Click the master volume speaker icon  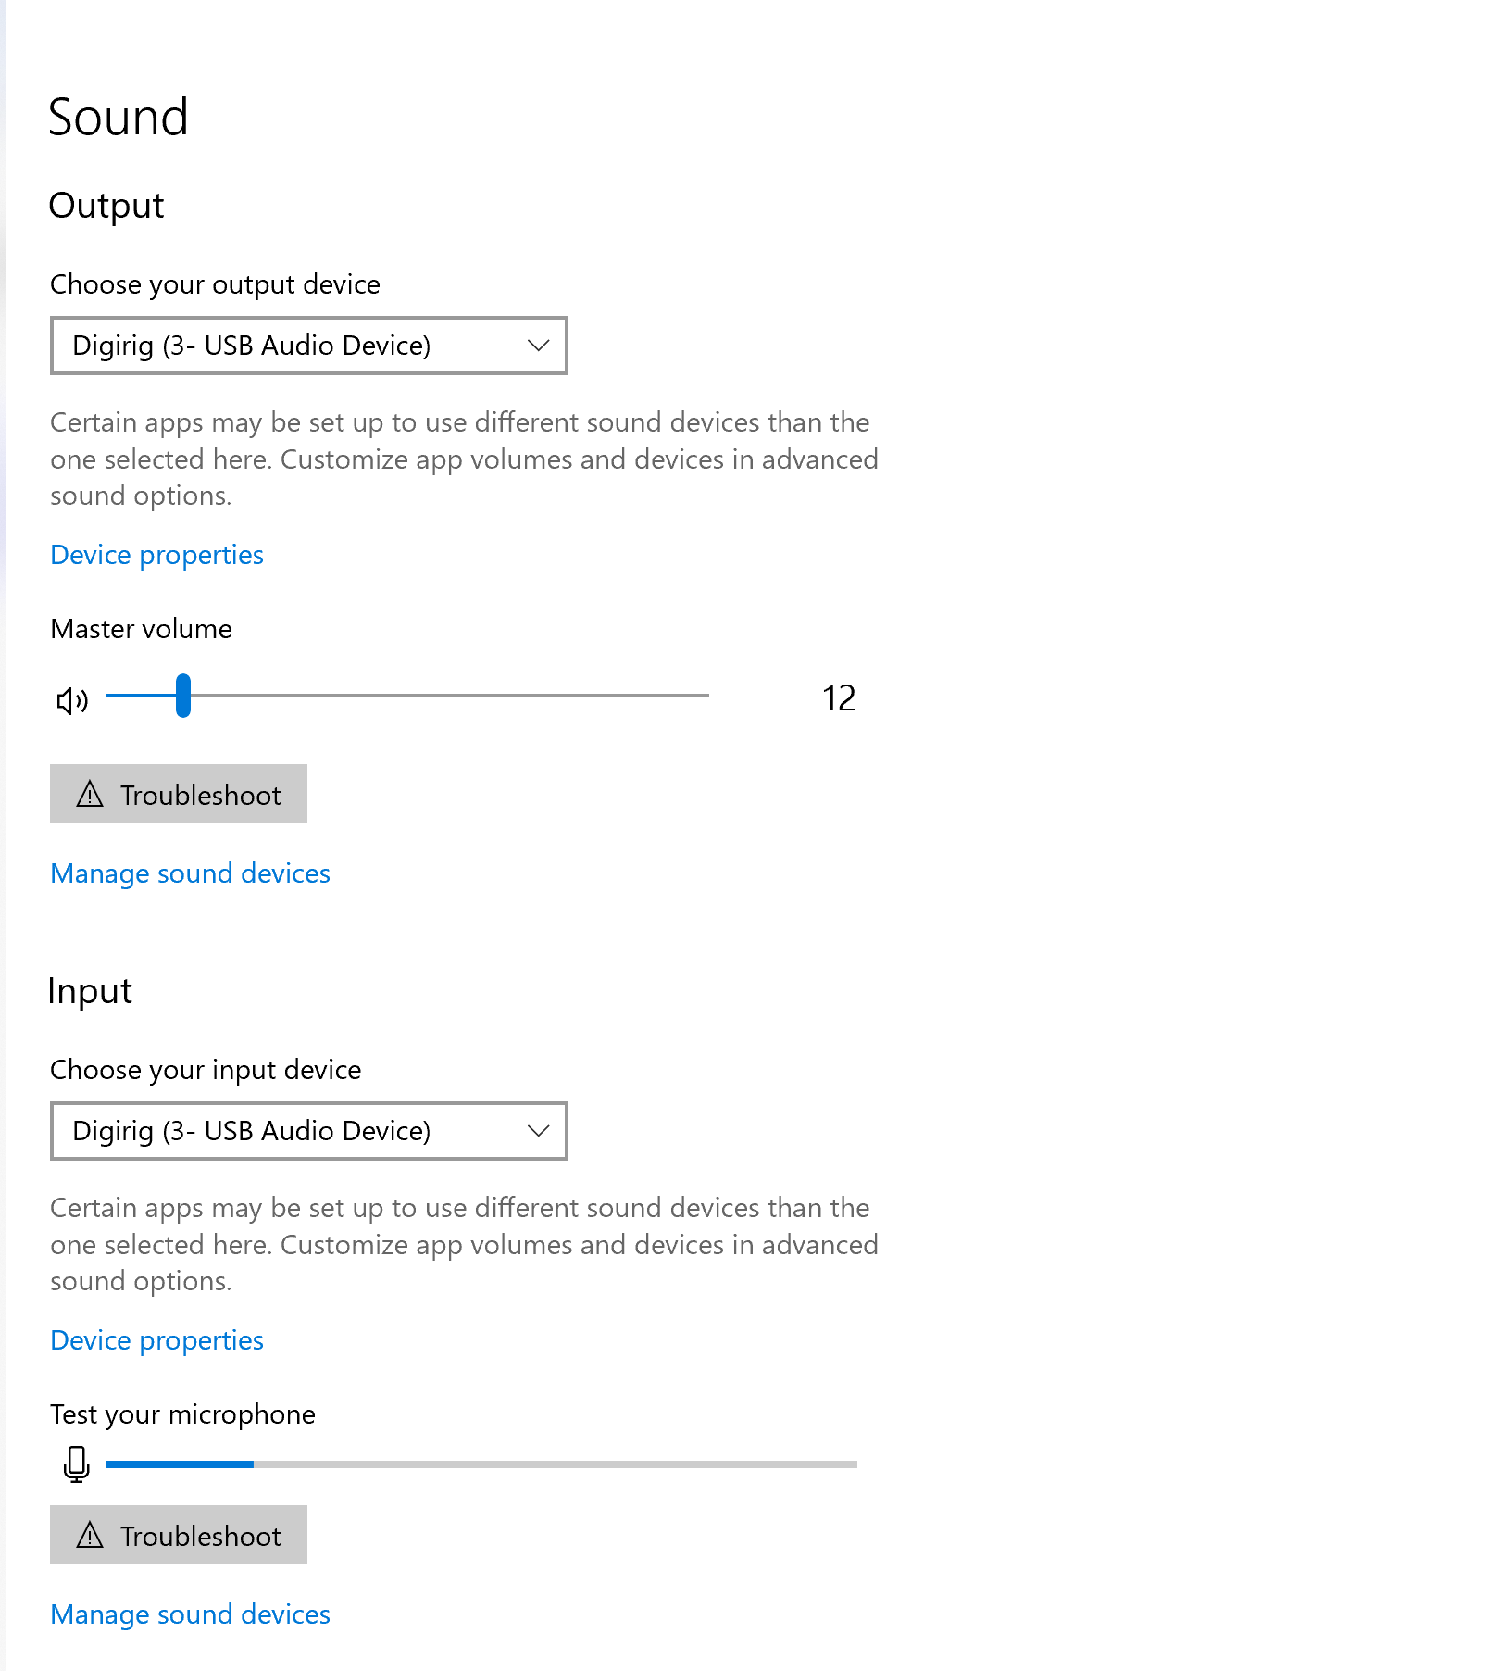72,701
